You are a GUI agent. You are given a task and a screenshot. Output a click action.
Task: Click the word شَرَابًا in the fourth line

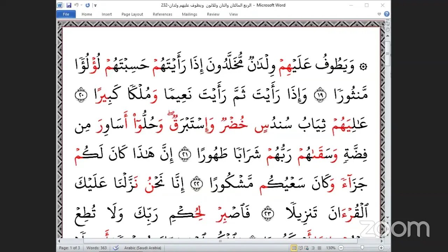tap(247, 154)
